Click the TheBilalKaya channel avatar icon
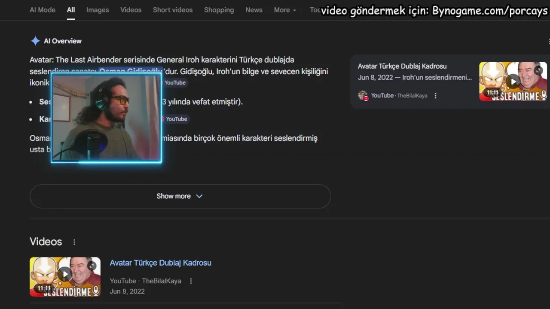This screenshot has height=309, width=550. tap(363, 96)
